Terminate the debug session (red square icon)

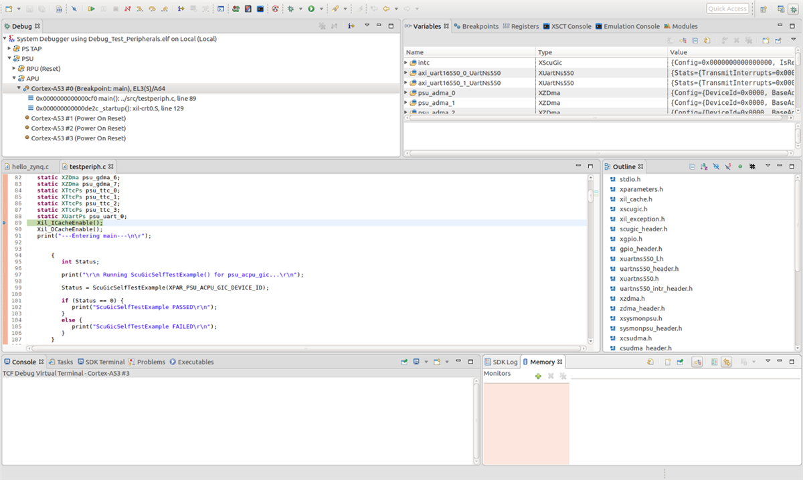pyautogui.click(x=116, y=8)
